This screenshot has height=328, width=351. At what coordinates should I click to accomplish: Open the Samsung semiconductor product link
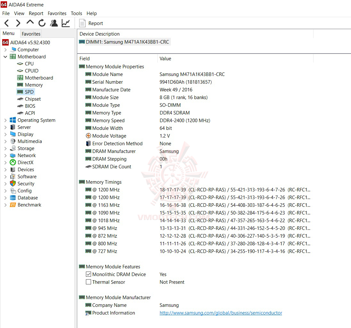coord(221,313)
